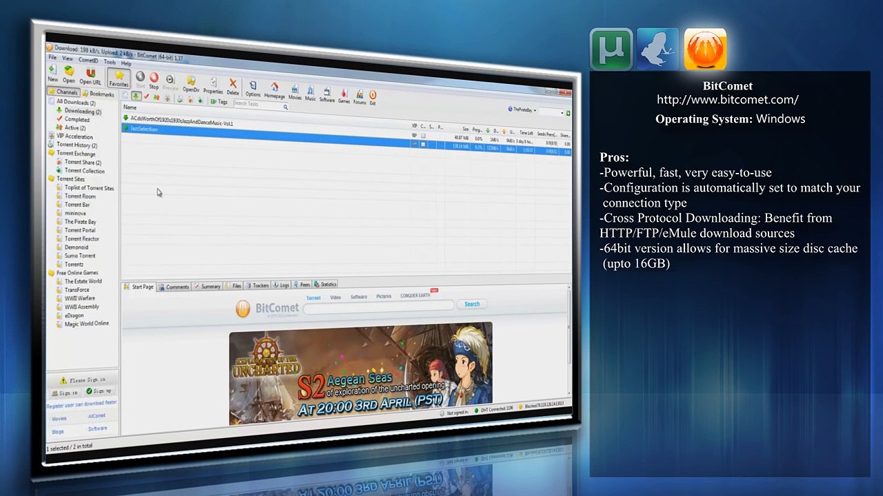Sort the task list by Name column
Image resolution: width=883 pixels, height=496 pixels.
[x=130, y=107]
